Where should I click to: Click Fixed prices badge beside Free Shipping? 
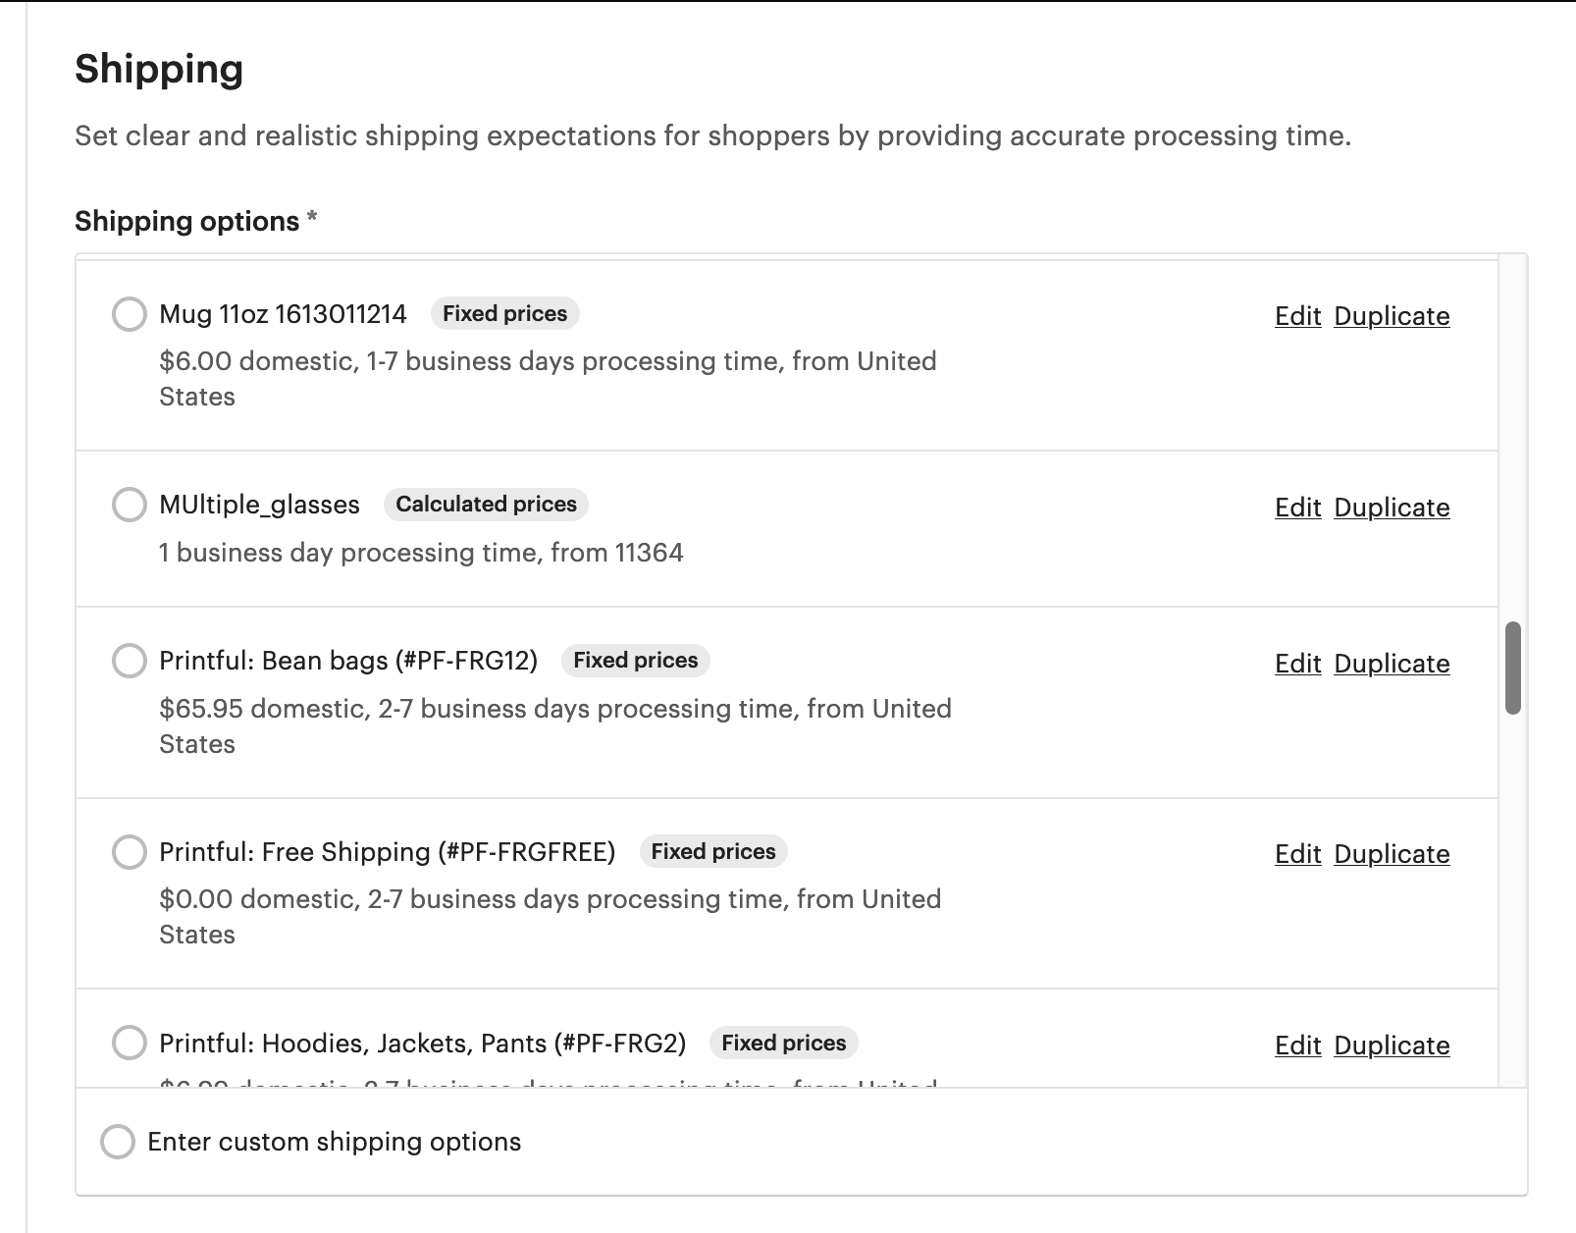713,851
